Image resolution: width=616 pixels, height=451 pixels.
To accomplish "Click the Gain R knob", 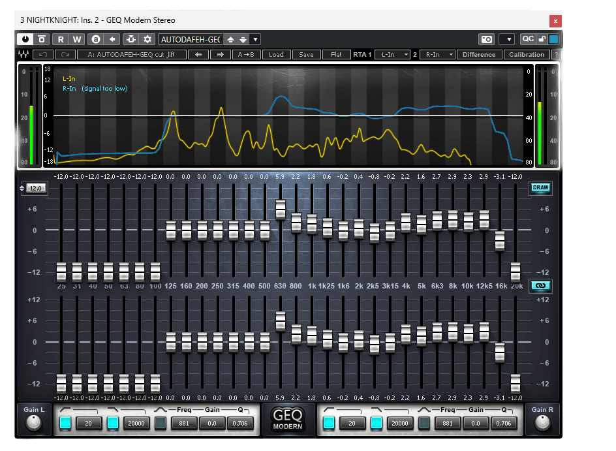I will pos(542,422).
